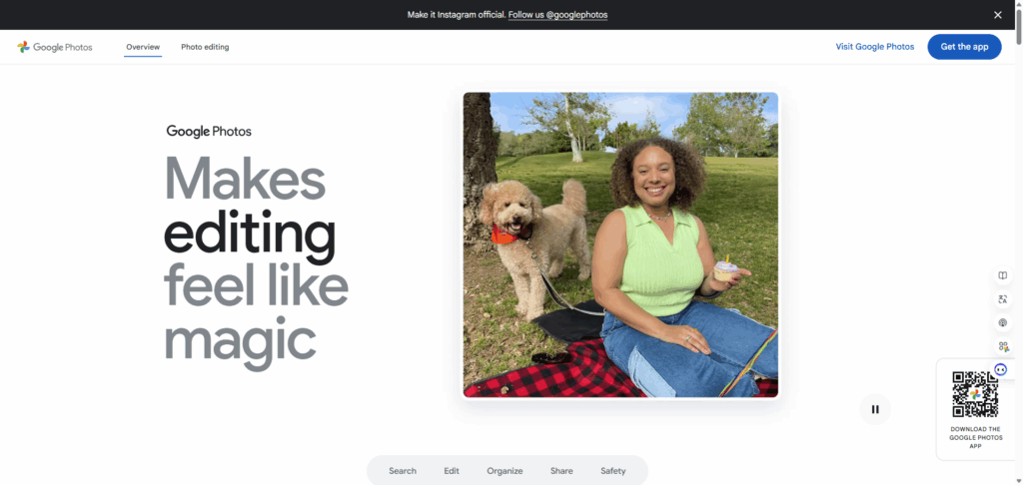Close the Instagram announcement banner
This screenshot has width=1023, height=485.
coord(998,15)
